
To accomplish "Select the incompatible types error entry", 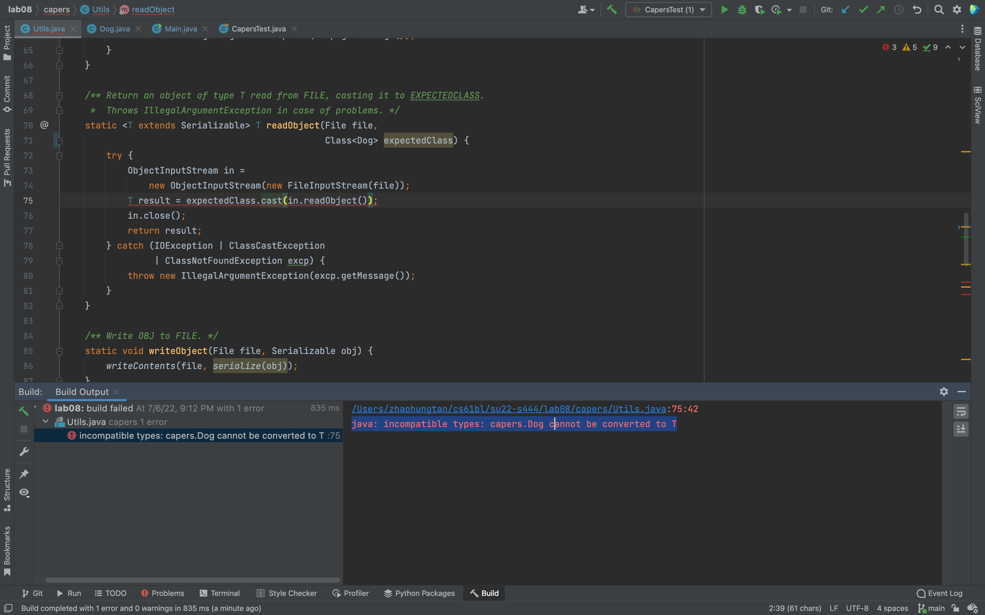I will (x=201, y=436).
